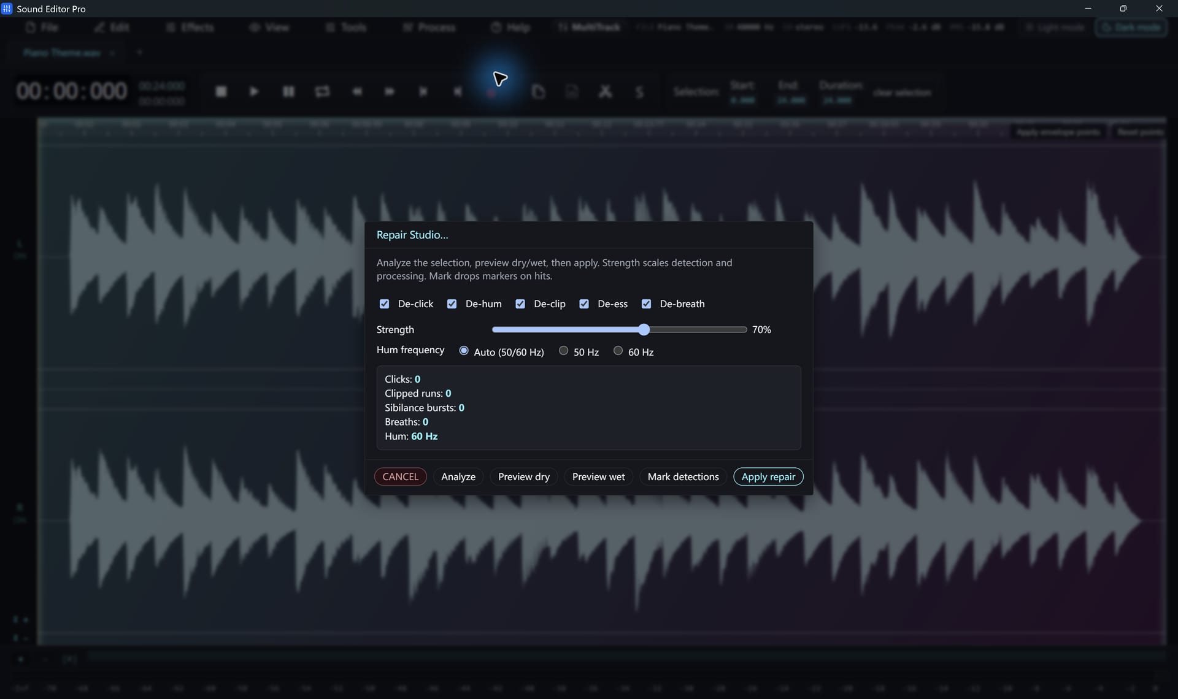Open the Help menu
The height and width of the screenshot is (699, 1178).
click(x=511, y=28)
